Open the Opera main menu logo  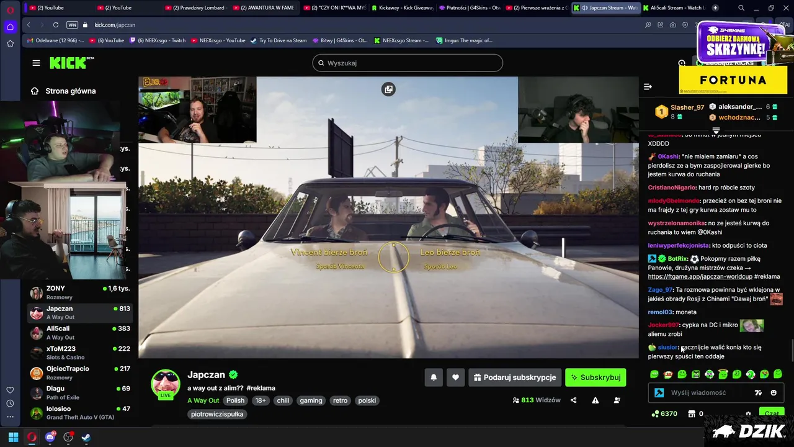(x=10, y=10)
